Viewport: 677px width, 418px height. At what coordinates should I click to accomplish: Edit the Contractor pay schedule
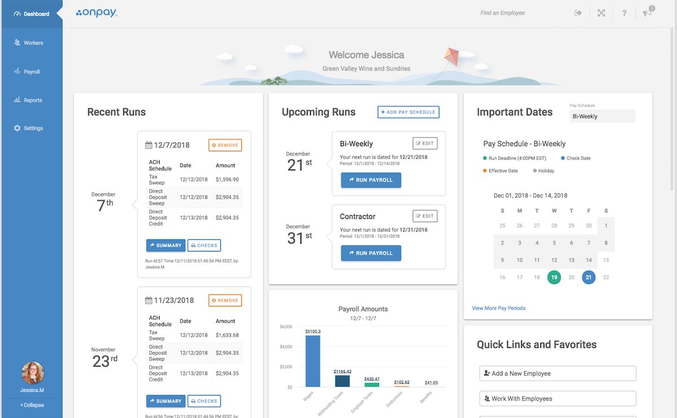425,216
